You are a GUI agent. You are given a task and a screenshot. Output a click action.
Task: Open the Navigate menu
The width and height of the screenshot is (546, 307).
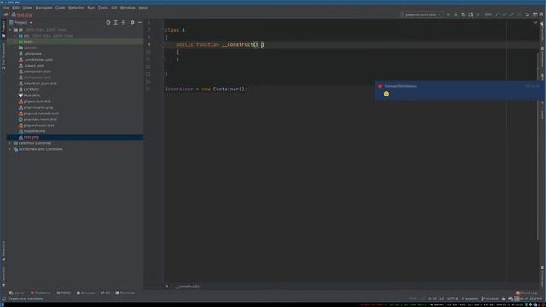44,8
